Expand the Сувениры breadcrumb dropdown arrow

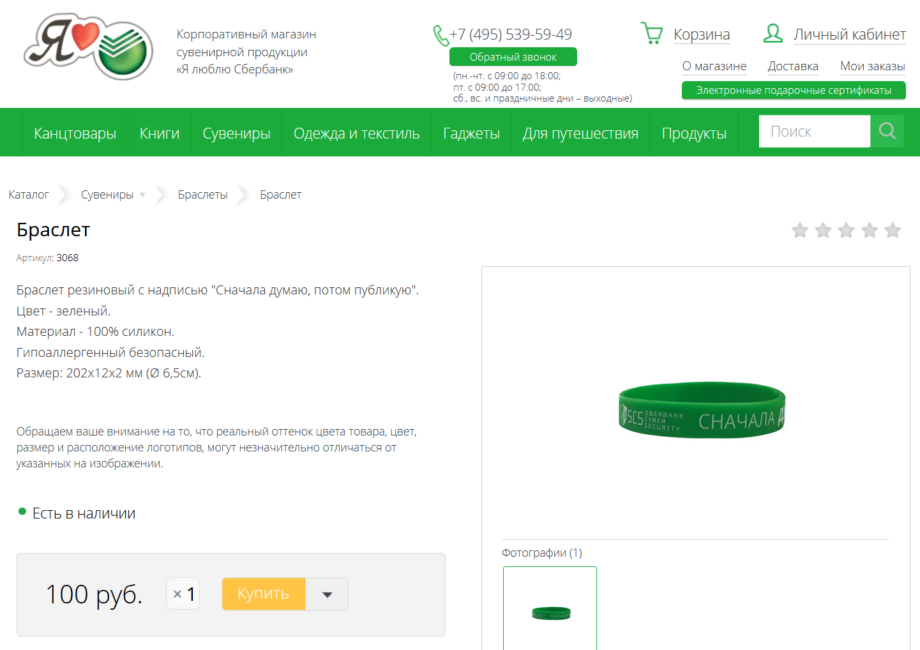[x=142, y=195]
